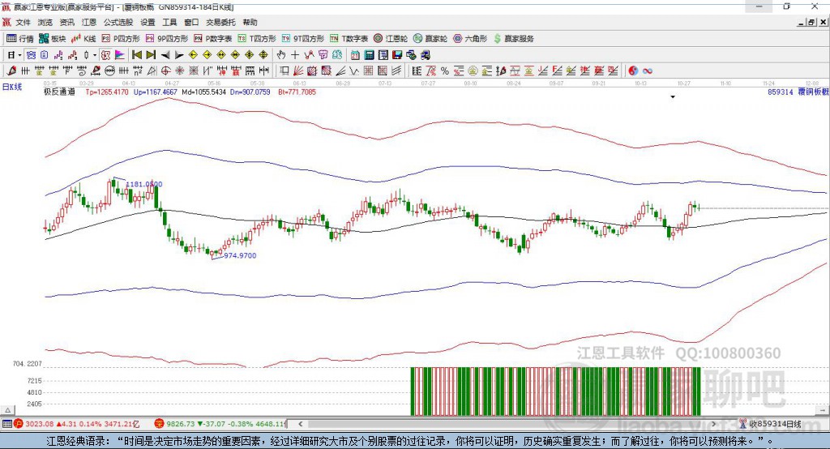Open the 公式选股 menu
Image resolution: width=830 pixels, height=449 pixels.
(x=118, y=23)
